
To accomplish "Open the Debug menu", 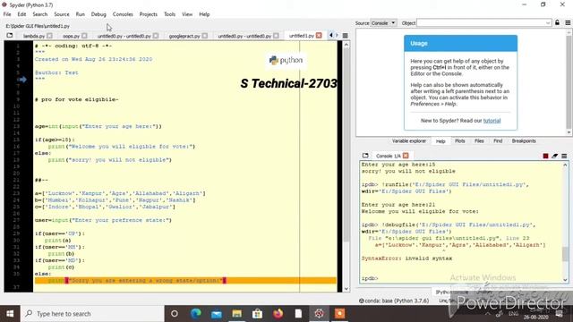I will [98, 14].
